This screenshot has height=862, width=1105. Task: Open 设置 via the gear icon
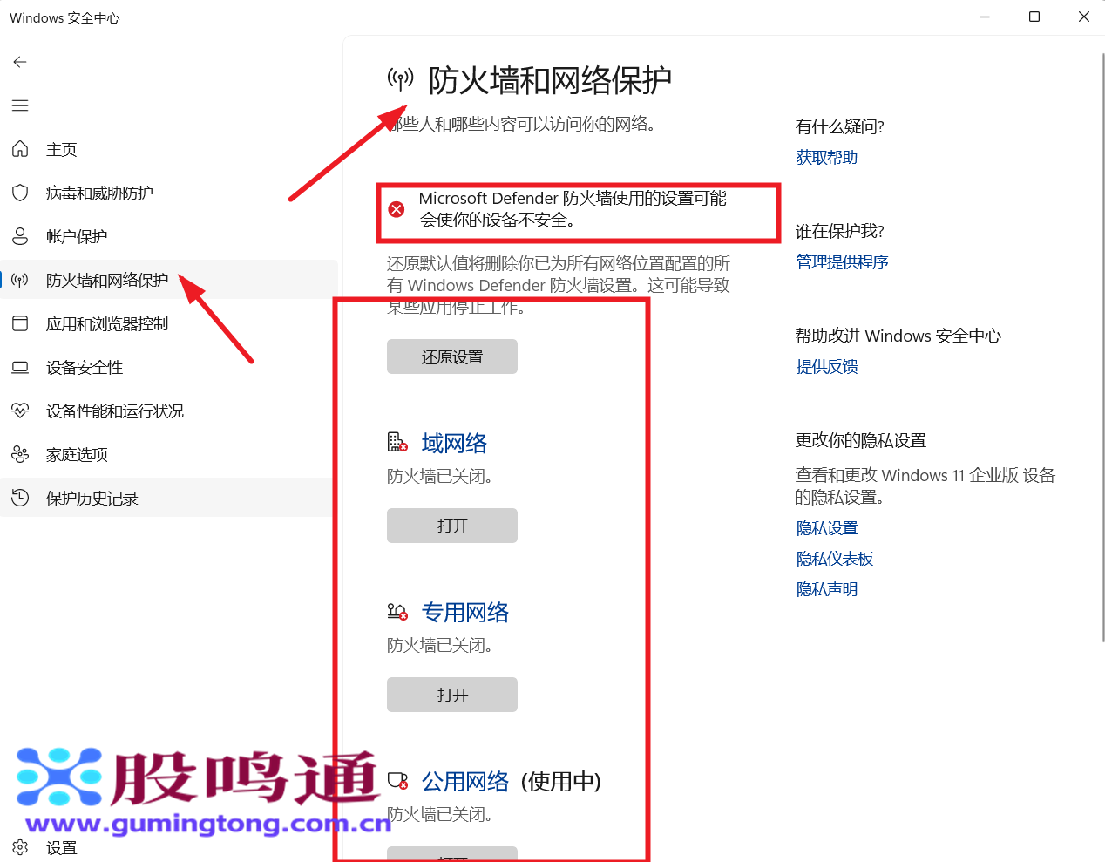pyautogui.click(x=19, y=847)
